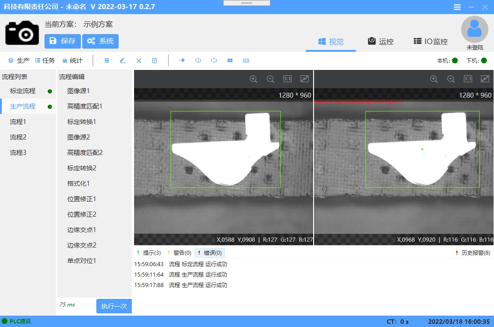
Task: Click the 未登陆 user avatar
Action: [474, 30]
